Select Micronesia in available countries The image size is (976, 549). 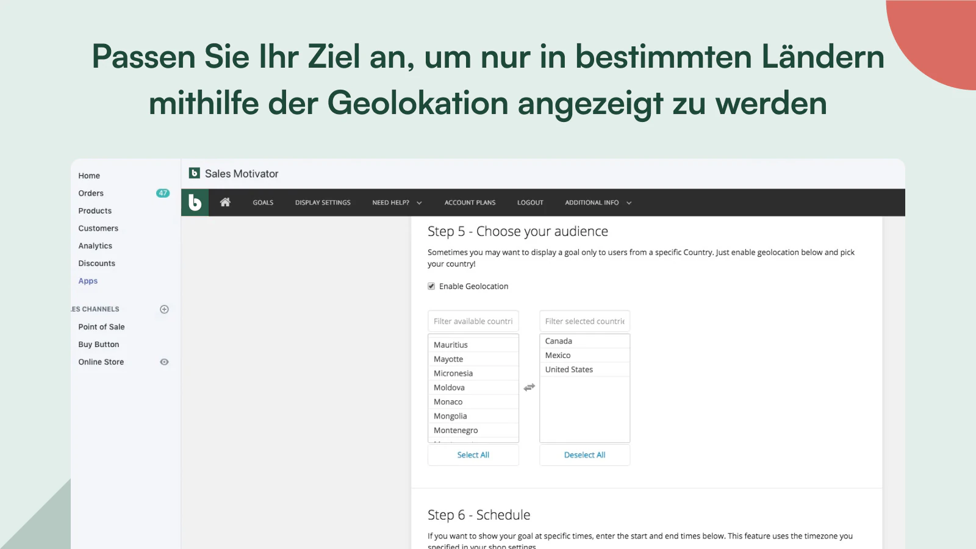coord(473,373)
